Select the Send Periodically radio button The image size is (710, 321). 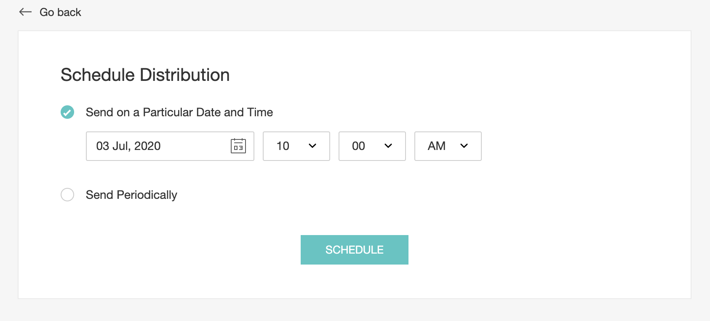coord(67,195)
